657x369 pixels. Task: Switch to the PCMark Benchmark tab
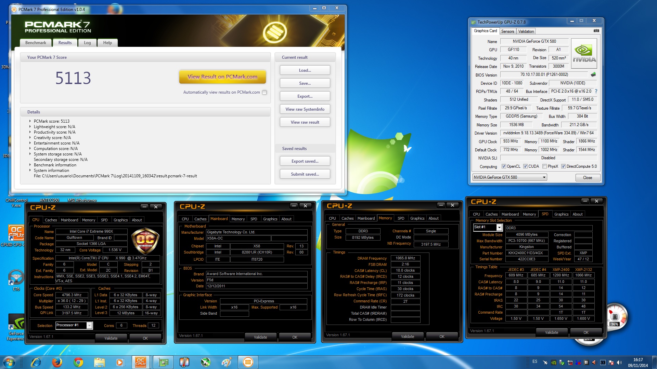36,43
